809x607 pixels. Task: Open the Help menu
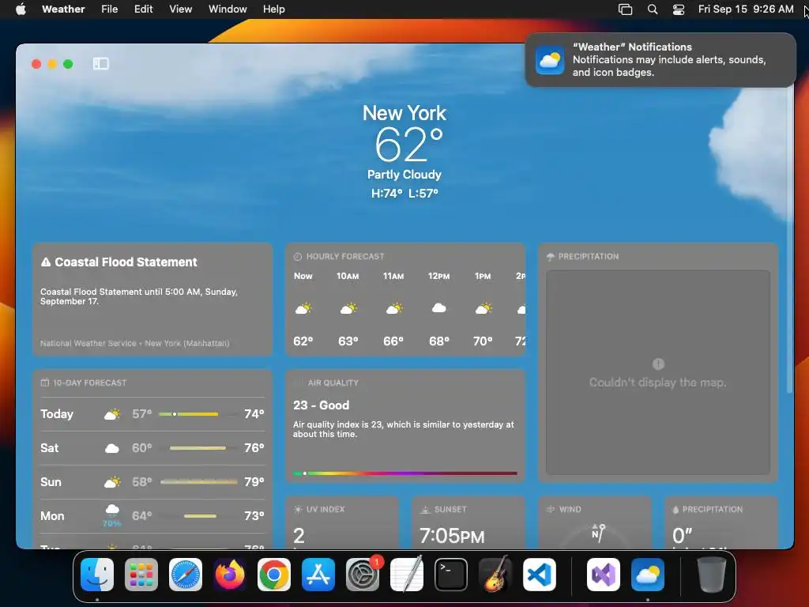(x=274, y=9)
